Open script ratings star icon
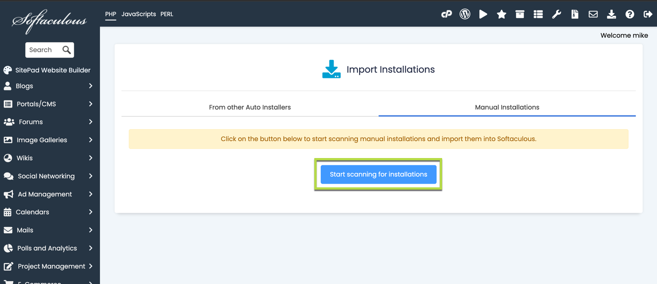The width and height of the screenshot is (657, 284). [501, 14]
